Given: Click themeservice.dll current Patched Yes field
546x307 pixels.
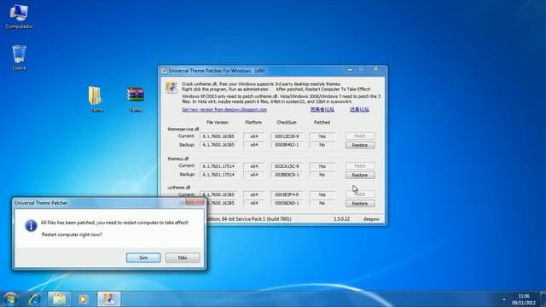Looking at the screenshot, I should click(322, 136).
